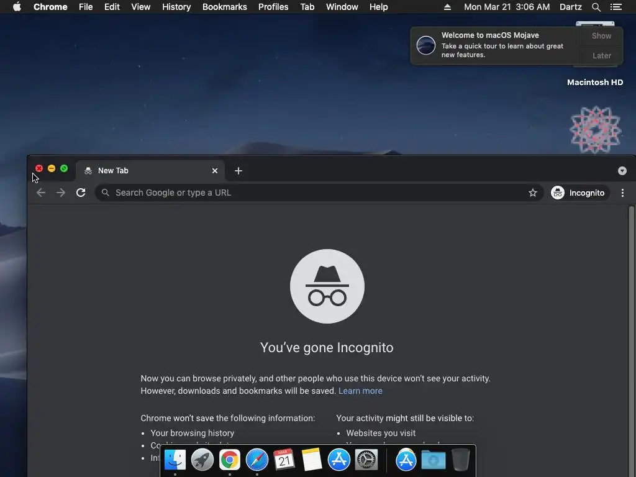Open the Profiles menu
The width and height of the screenshot is (636, 477).
point(273,7)
